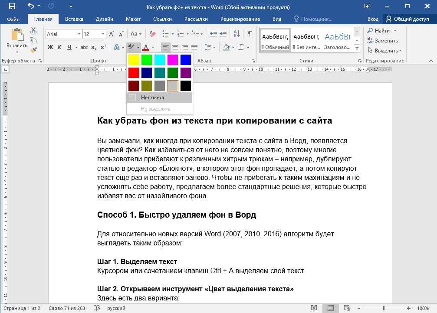The image size is (437, 313).
Task: Click the Sort A-Z icon
Action: [237, 34]
